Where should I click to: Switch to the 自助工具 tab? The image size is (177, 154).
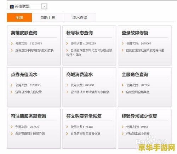click(x=48, y=17)
